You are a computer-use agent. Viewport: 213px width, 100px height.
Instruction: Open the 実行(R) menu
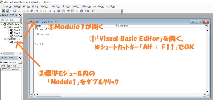pyautogui.click(x=66, y=6)
